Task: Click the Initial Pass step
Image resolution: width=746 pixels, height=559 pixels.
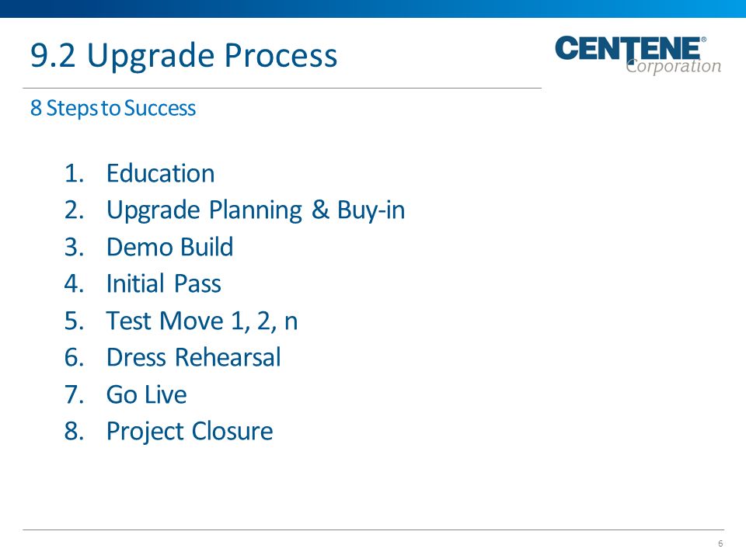Action: click(164, 284)
